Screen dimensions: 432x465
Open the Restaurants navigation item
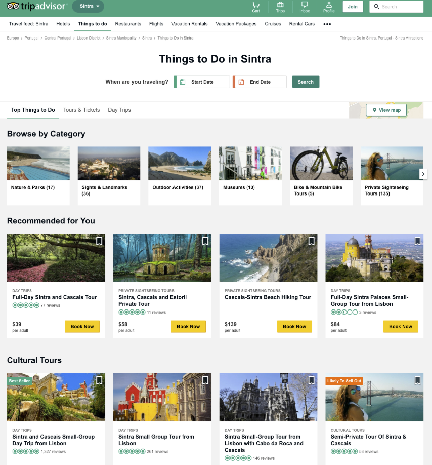[128, 24]
